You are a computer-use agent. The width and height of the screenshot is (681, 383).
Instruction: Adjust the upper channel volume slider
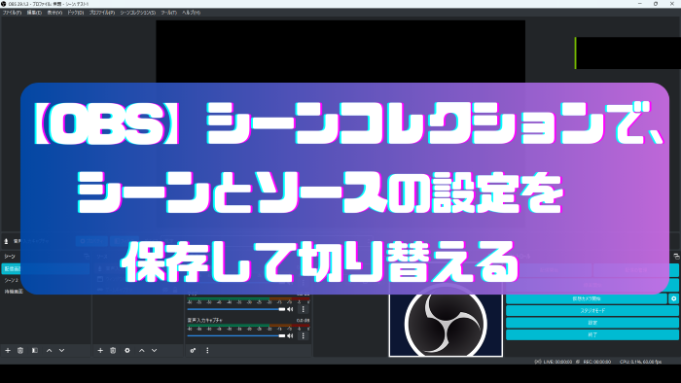[x=236, y=309]
